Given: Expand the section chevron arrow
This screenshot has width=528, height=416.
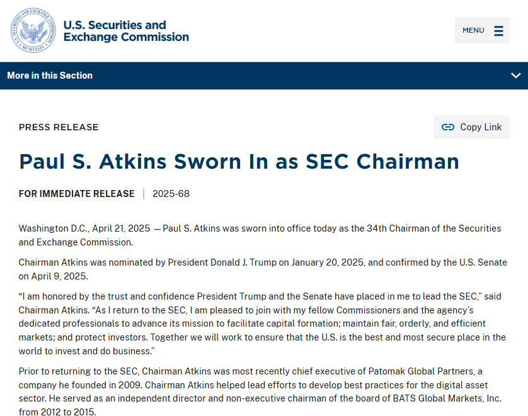Looking at the screenshot, I should click(x=515, y=76).
